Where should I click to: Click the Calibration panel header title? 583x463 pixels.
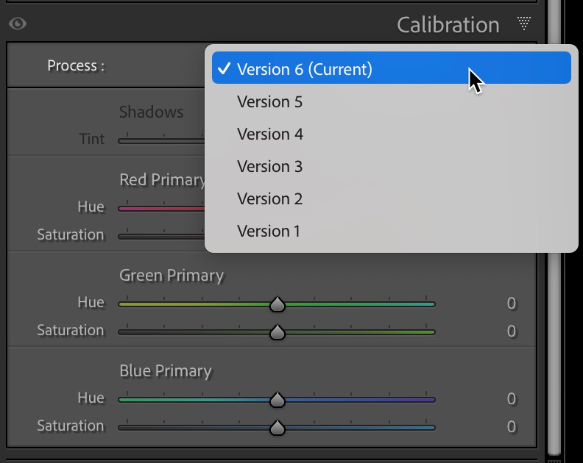[448, 25]
